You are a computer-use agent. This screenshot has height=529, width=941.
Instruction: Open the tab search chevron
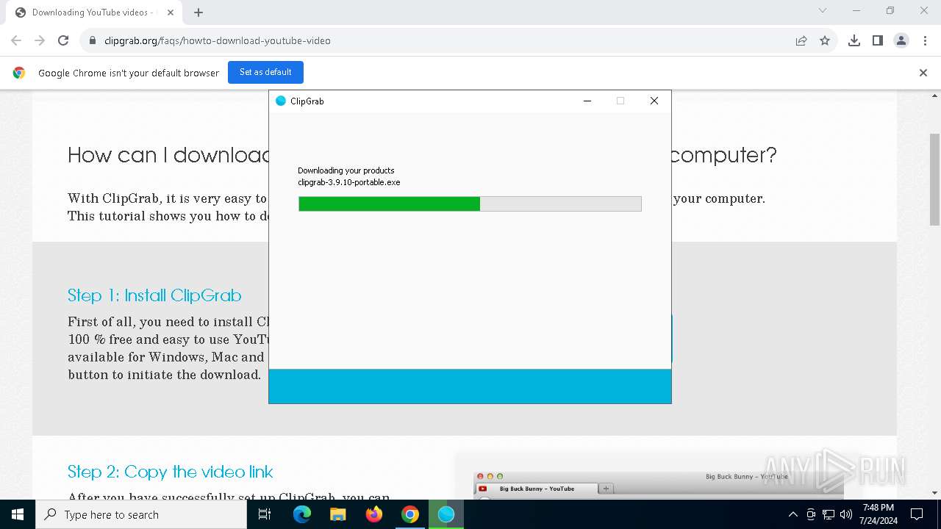823,10
